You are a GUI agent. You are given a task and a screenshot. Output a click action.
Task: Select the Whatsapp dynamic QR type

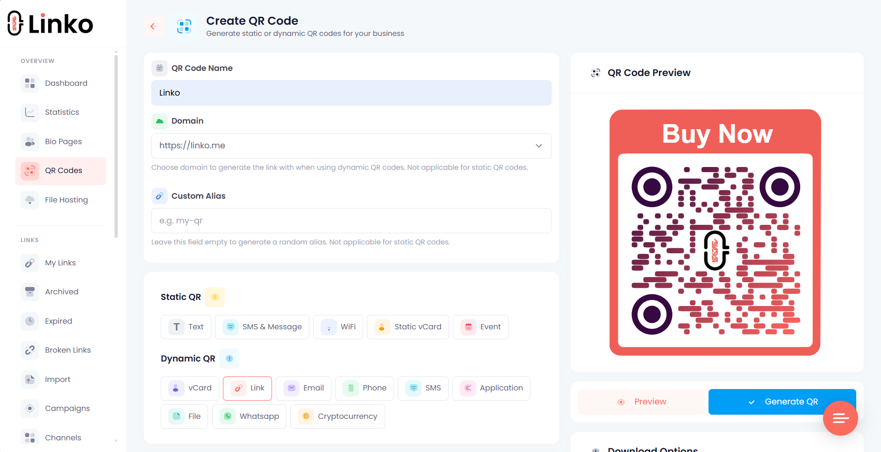(249, 417)
